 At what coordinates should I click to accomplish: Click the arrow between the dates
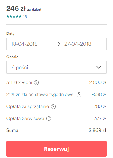point(56,44)
